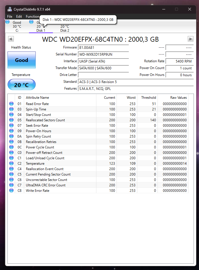
Task: Click status orb for Start/Stop Count
Action: point(11,114)
